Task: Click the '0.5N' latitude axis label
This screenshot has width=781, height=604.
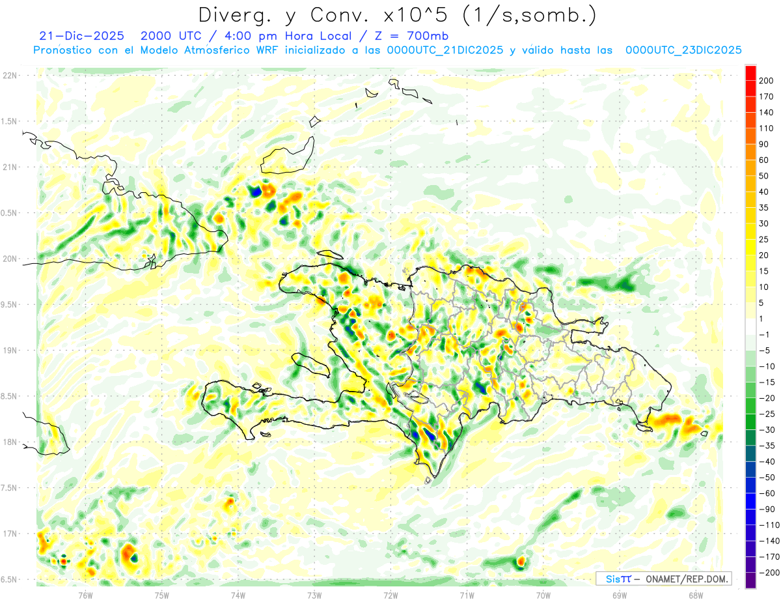Action: 10,213
